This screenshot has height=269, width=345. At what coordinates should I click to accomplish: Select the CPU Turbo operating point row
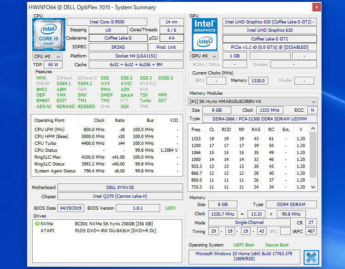tap(107, 143)
